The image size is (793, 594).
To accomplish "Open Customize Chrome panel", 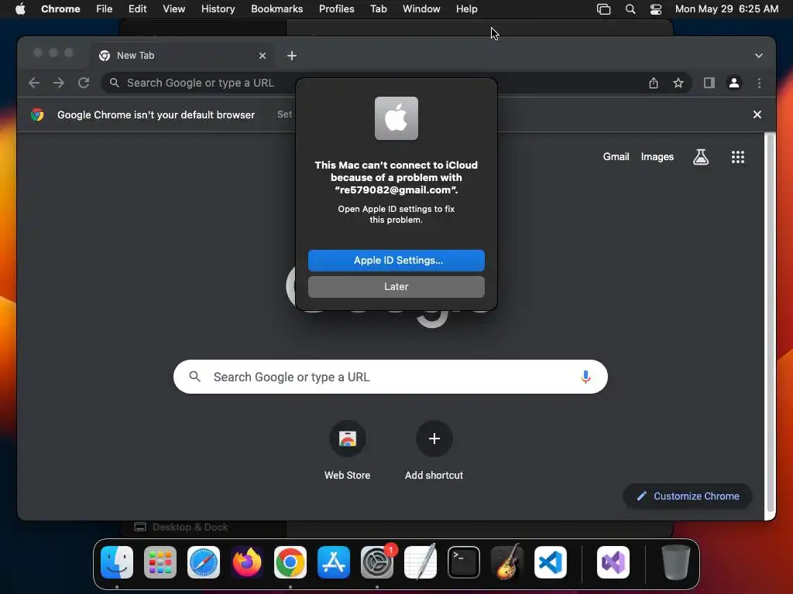I will coord(688,496).
